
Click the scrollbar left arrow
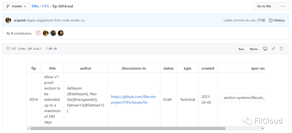[28, 128]
